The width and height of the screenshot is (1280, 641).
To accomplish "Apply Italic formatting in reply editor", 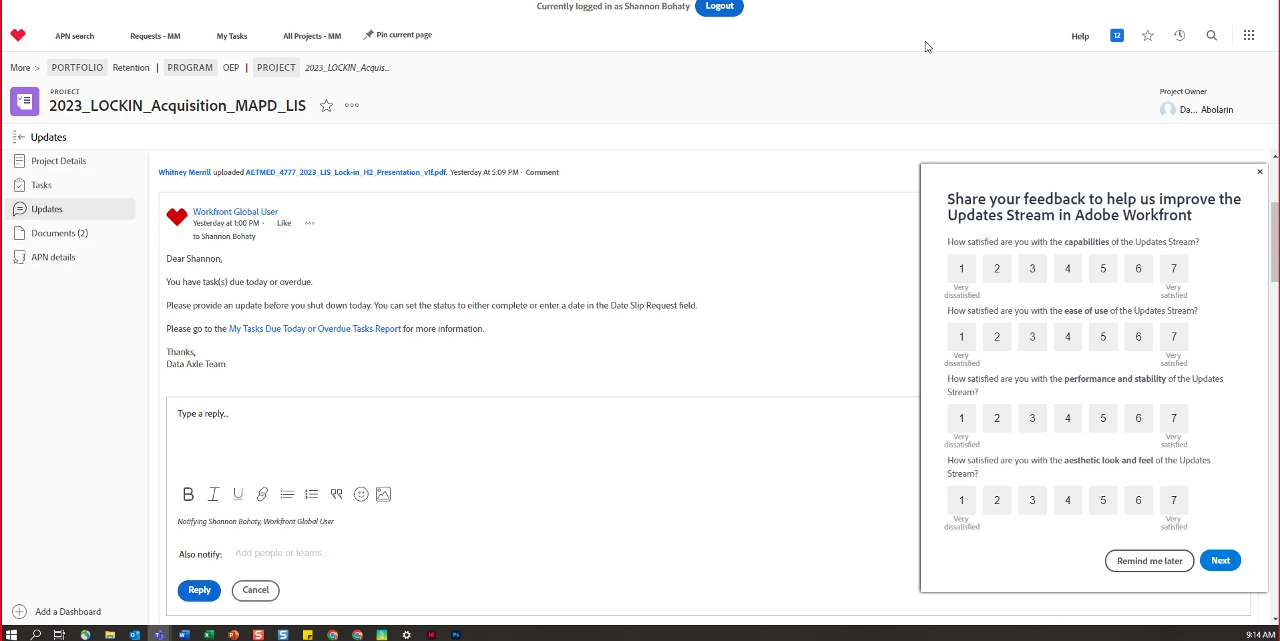I will point(214,494).
